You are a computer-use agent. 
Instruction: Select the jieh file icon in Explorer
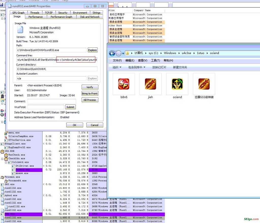point(150,84)
